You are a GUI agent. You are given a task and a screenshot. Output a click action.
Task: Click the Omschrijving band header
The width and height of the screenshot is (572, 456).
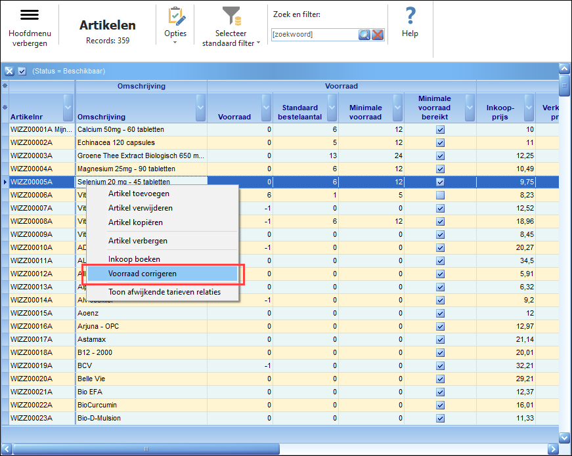click(x=141, y=87)
